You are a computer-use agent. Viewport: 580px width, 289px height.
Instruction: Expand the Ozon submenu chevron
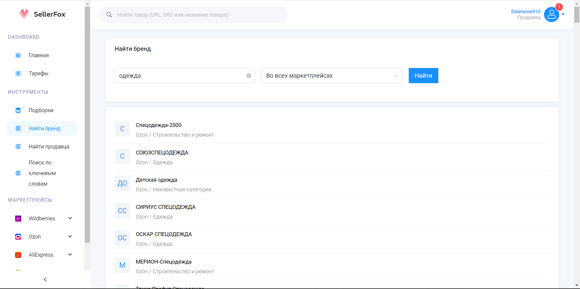70,236
